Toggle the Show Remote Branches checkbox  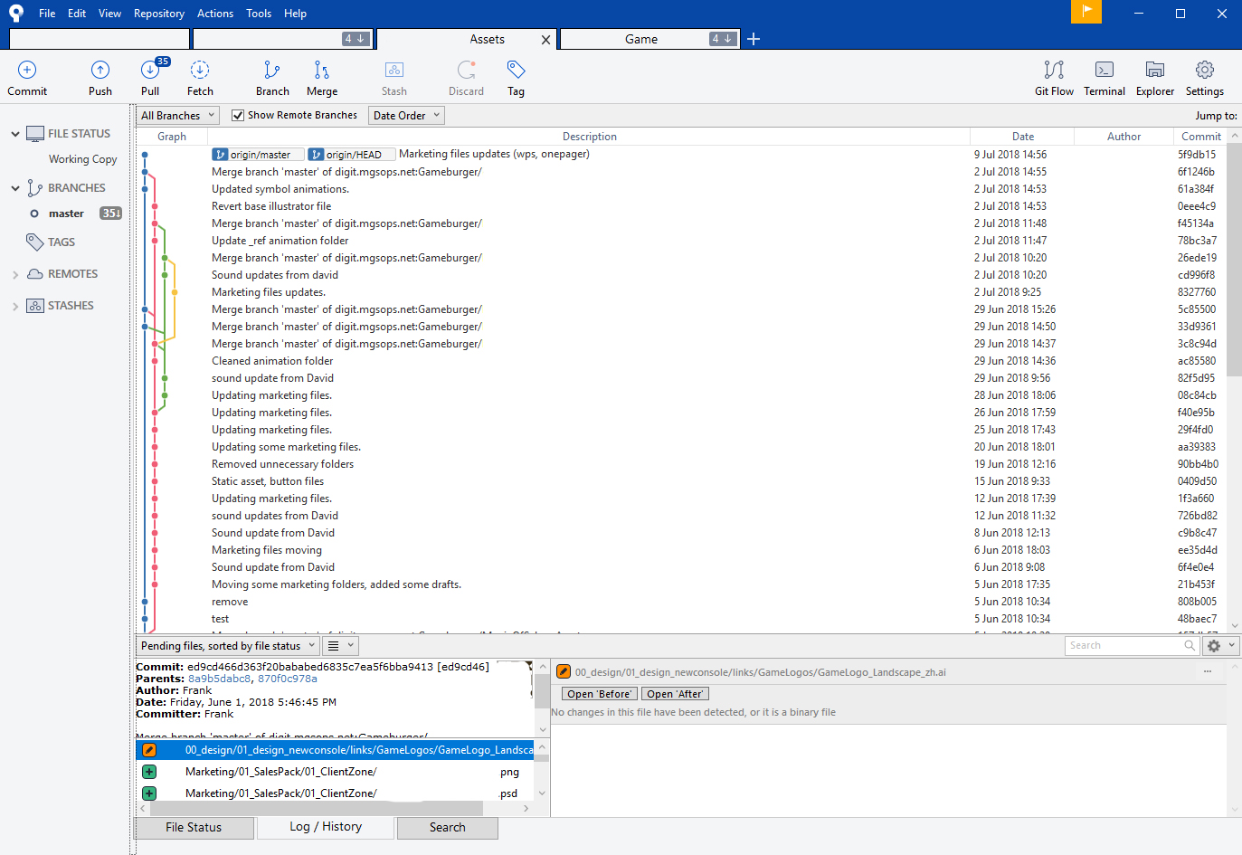coord(238,116)
